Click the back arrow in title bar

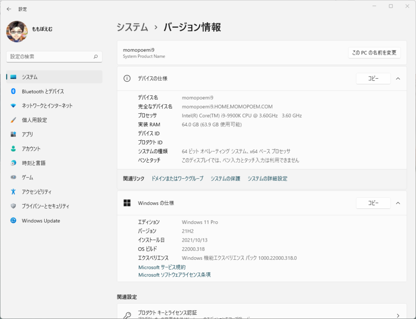click(x=9, y=9)
